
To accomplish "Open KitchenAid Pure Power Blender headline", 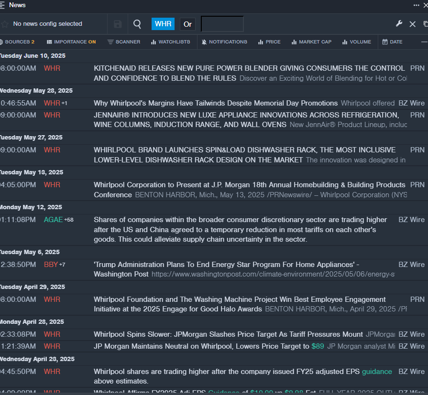I will 249,73.
